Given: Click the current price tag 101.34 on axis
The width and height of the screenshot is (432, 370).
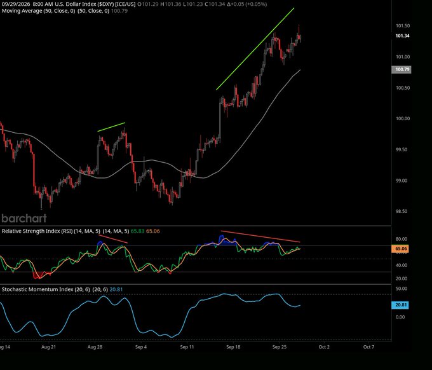Looking at the screenshot, I should [x=402, y=36].
